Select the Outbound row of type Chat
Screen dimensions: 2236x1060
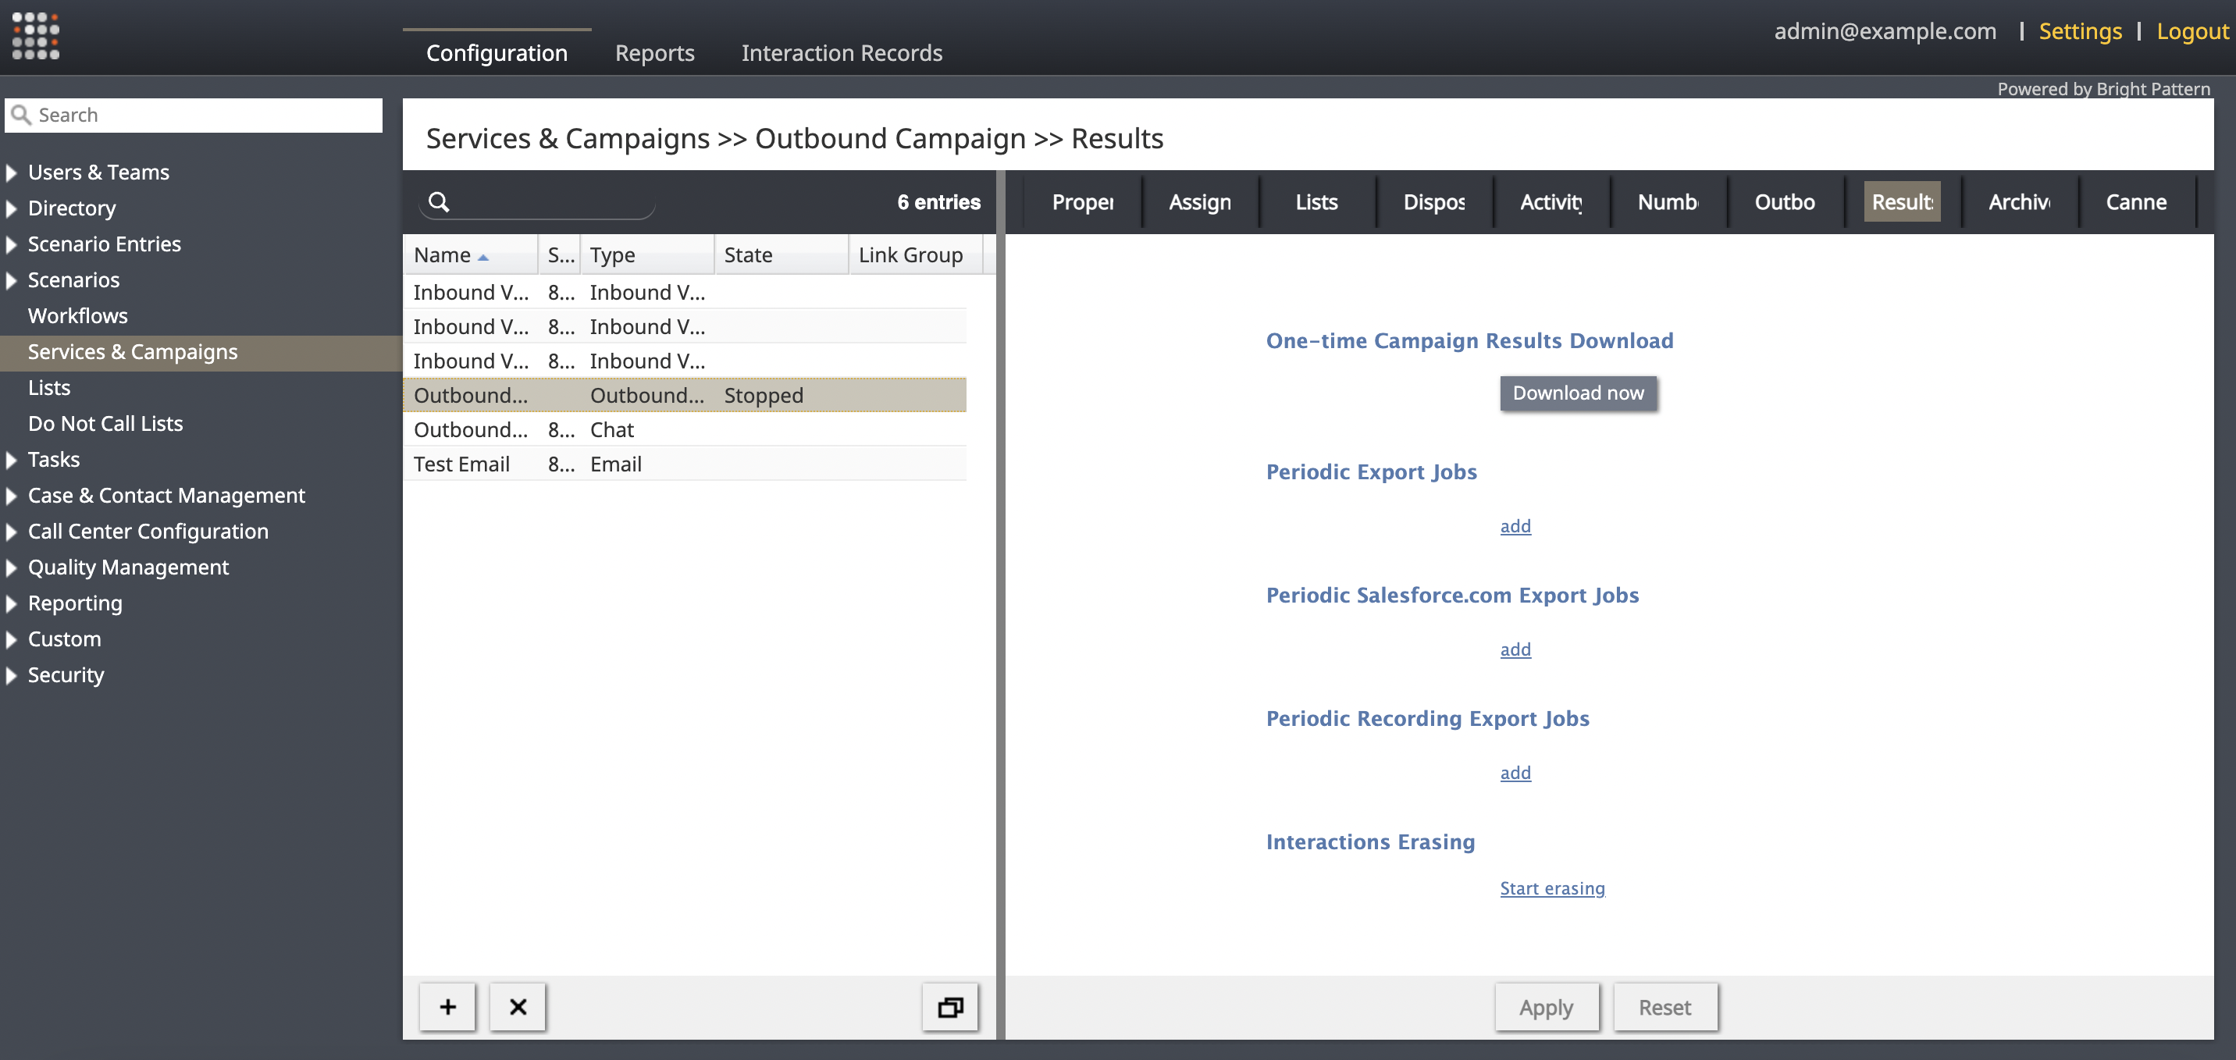685,430
